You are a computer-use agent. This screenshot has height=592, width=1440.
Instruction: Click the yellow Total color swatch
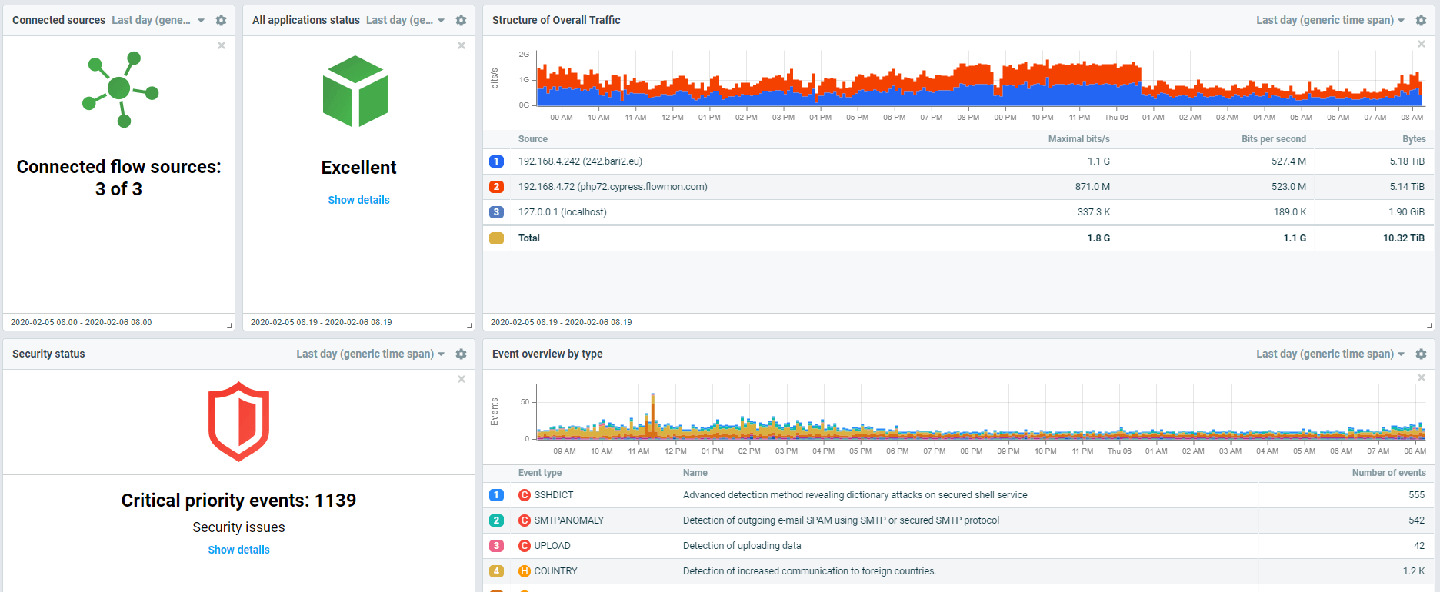pos(496,238)
